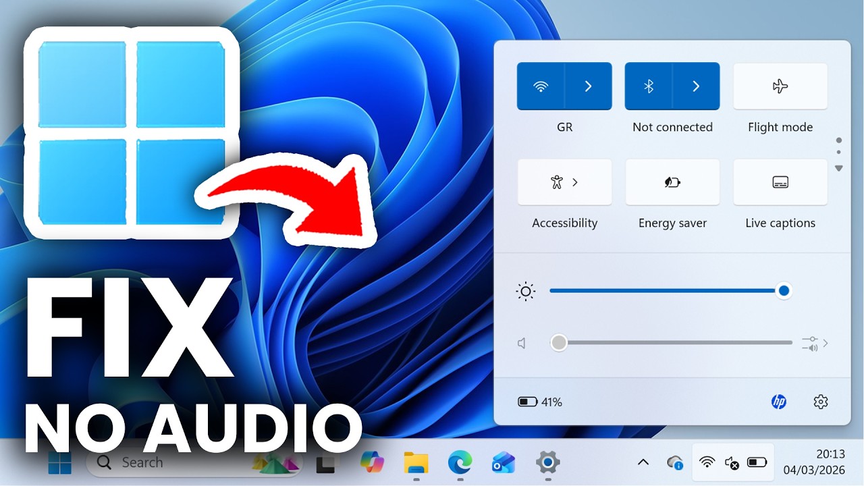The width and height of the screenshot is (864, 486).
Task: Unmute using the speaker icon beside volume slider
Action: coord(522,343)
